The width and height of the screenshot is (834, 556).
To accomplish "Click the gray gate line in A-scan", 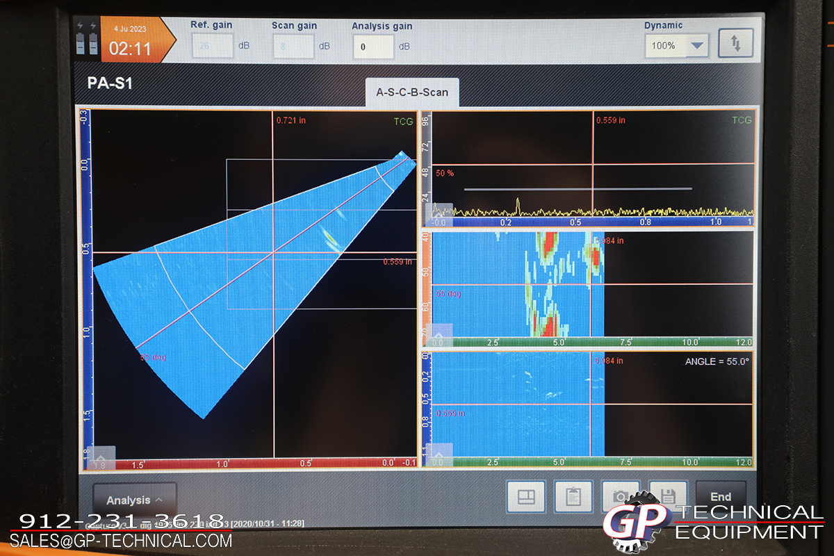I will pos(577,188).
